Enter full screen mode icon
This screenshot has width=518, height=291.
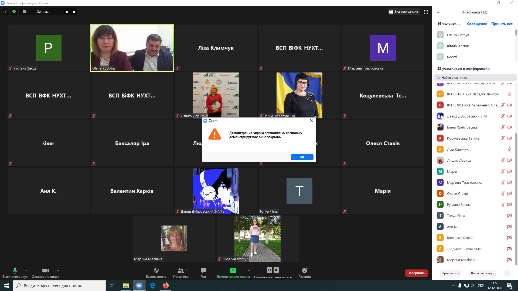click(426, 12)
